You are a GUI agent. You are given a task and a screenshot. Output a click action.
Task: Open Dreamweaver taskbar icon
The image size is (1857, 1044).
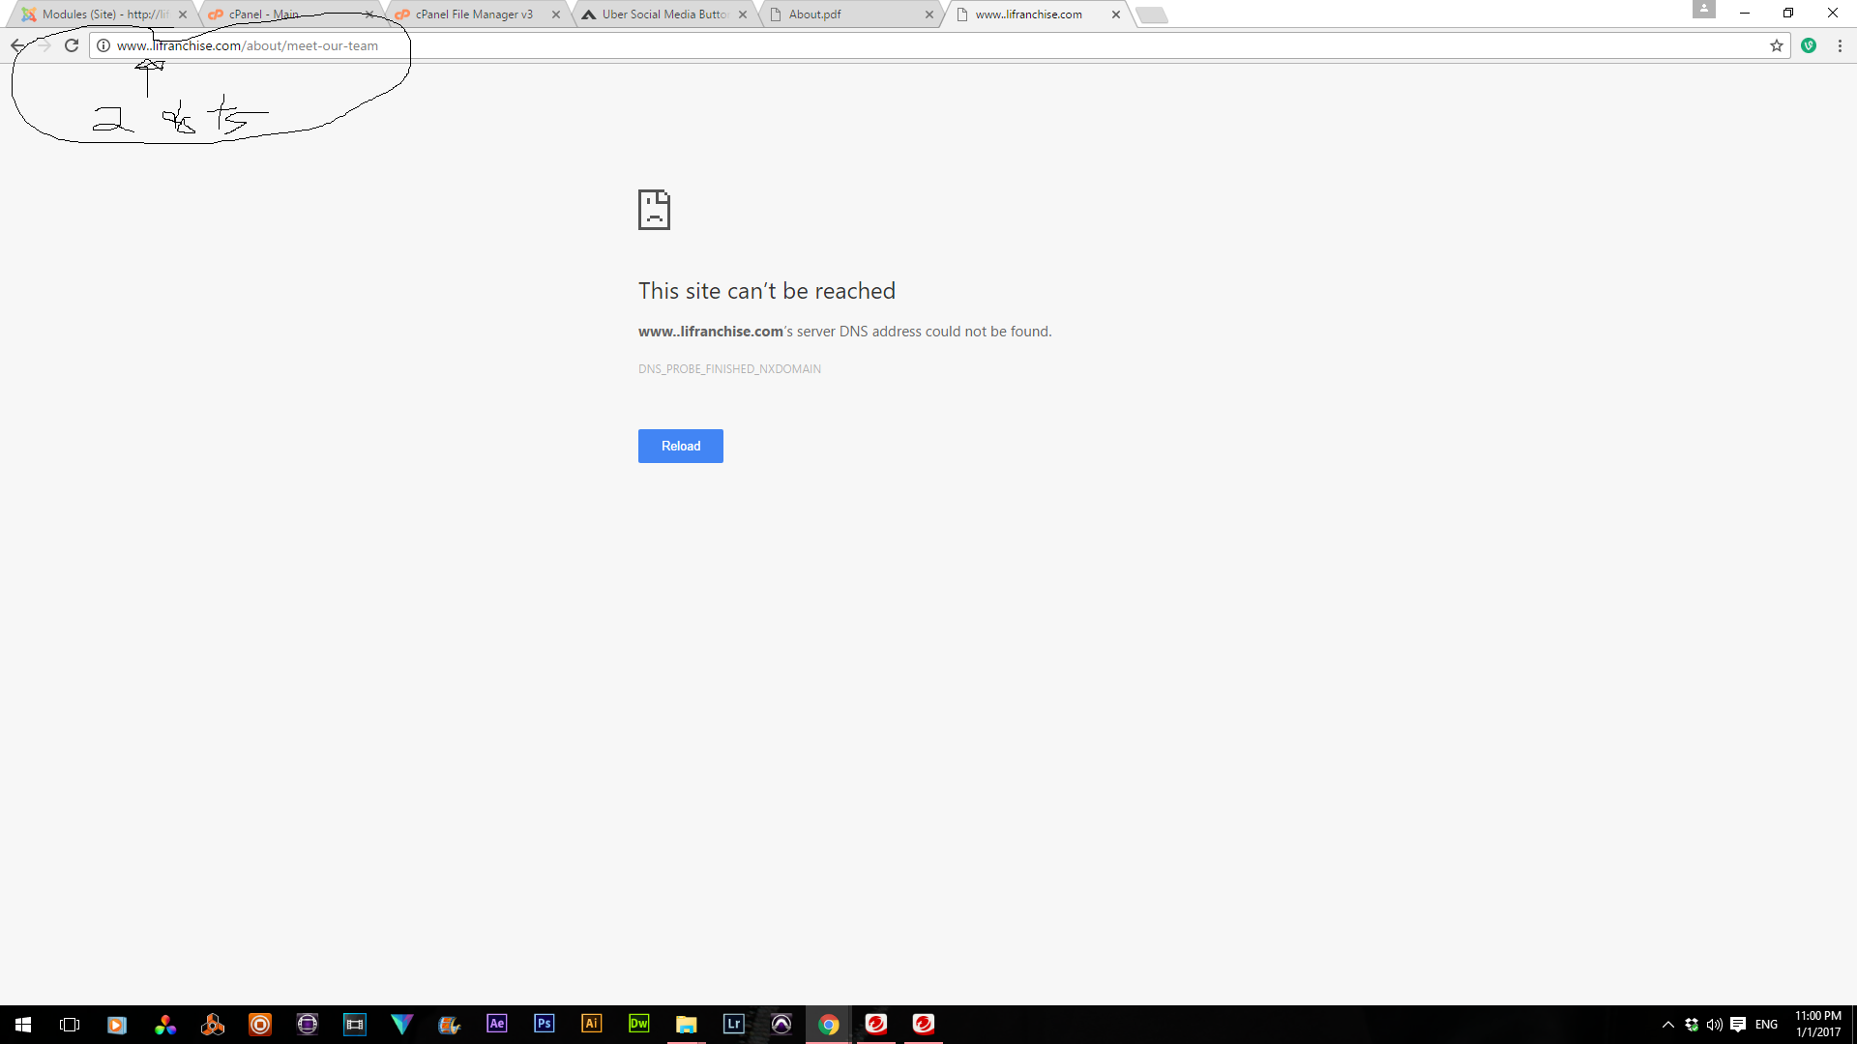point(638,1024)
